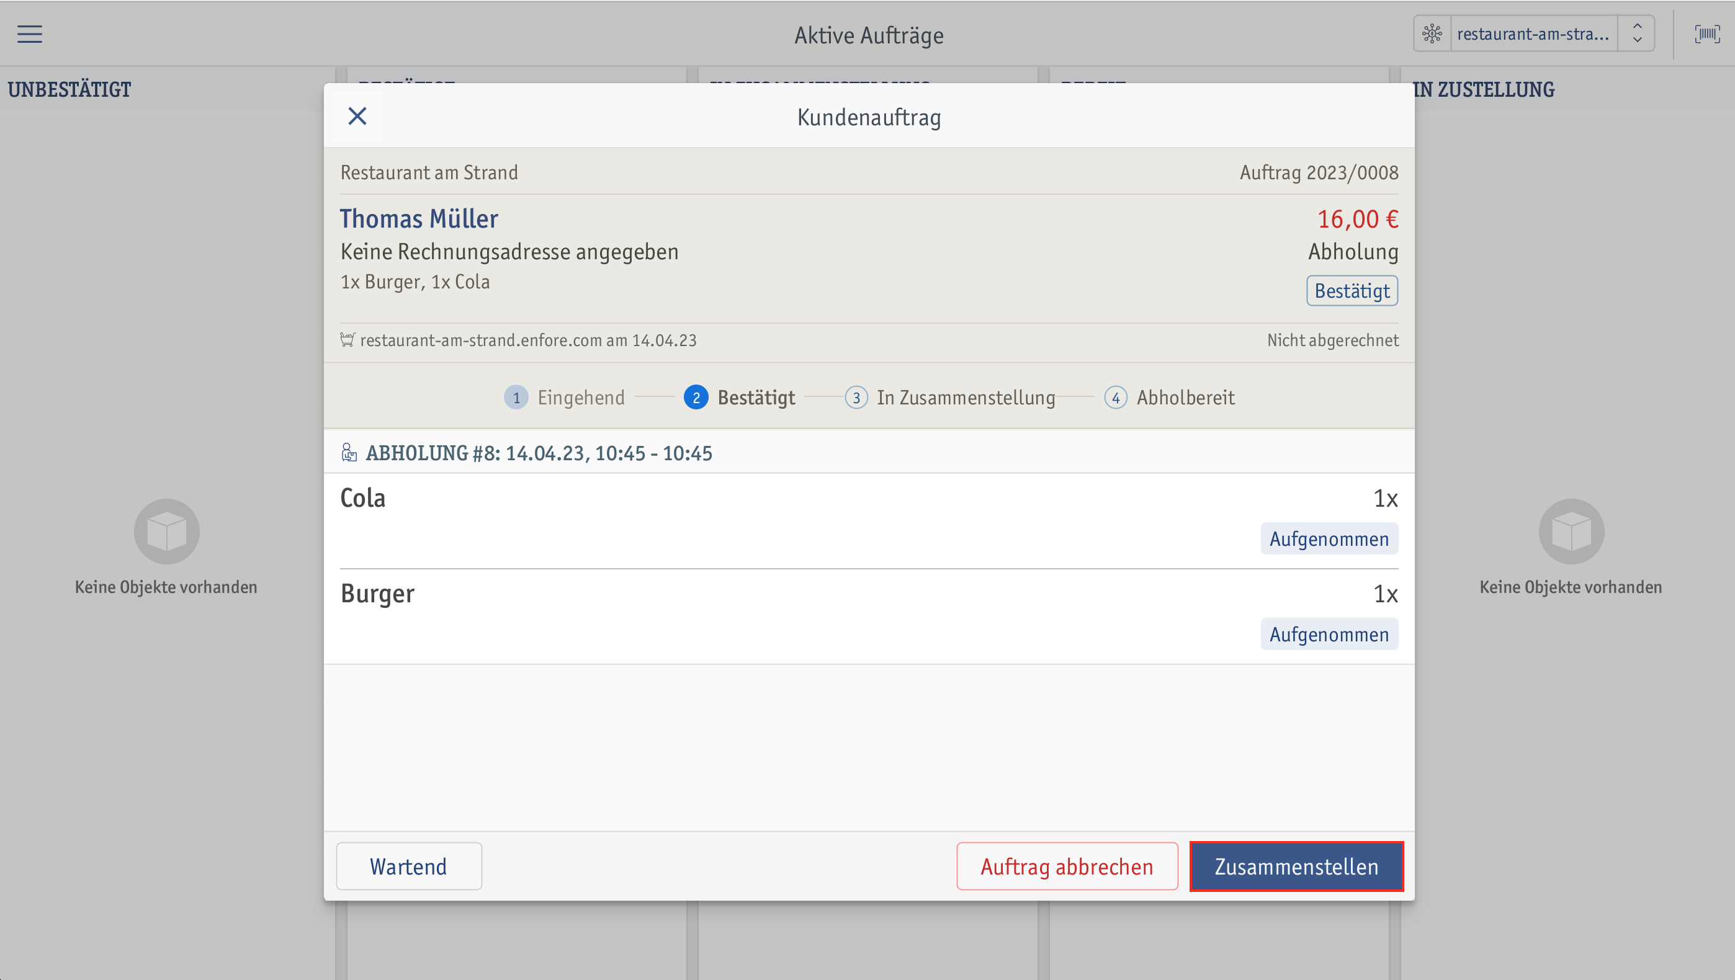Click Auftrag abbrechen button
This screenshot has width=1735, height=980.
1067,866
